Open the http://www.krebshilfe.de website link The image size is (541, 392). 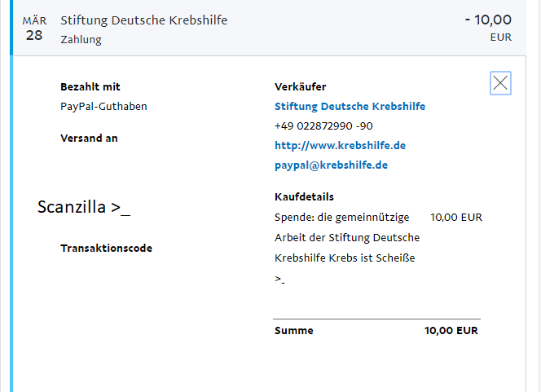341,145
